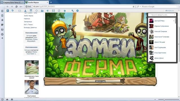The width and height of the screenshot is (180, 101).
Task: Reload the current page
Action: 16,7
